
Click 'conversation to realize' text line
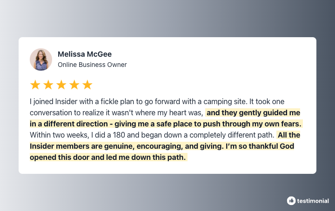click(x=116, y=112)
